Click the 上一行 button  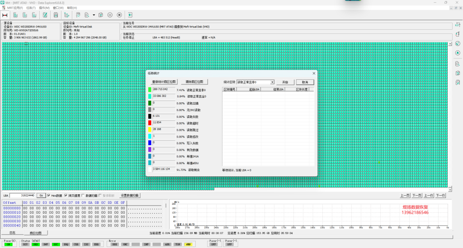(429, 195)
